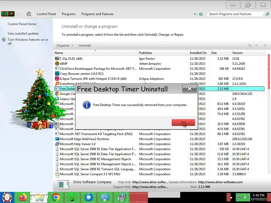
Task: Open View installed updates link
Action: [23, 34]
